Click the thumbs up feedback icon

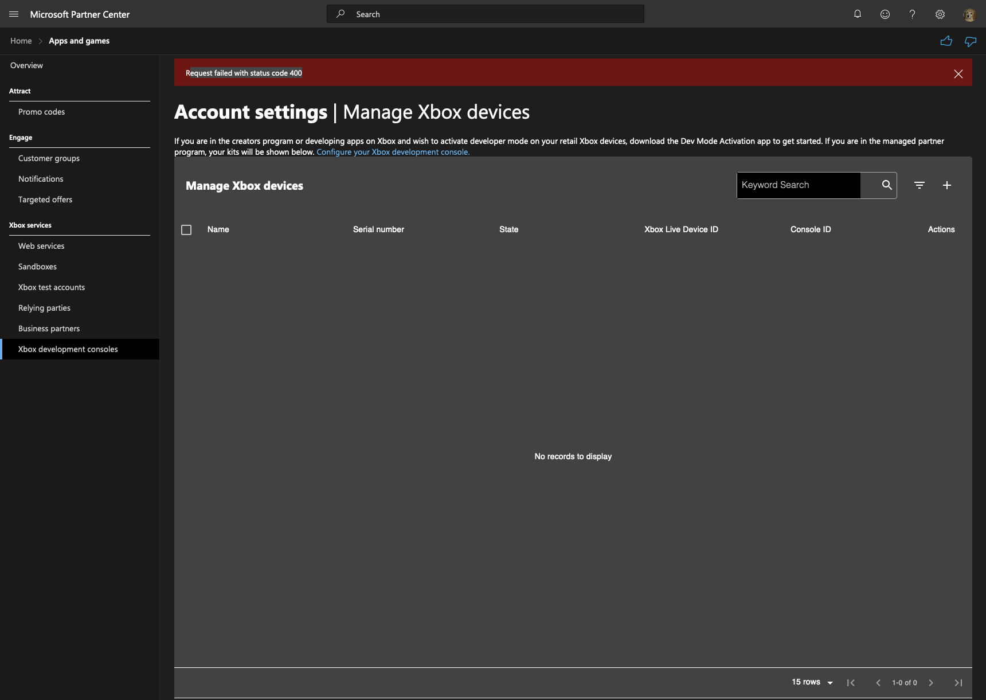[946, 41]
